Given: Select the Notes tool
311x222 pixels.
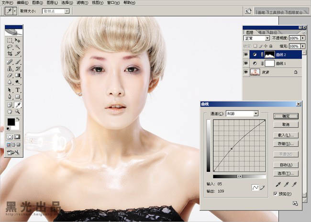Looking at the screenshot, I should (10, 105).
